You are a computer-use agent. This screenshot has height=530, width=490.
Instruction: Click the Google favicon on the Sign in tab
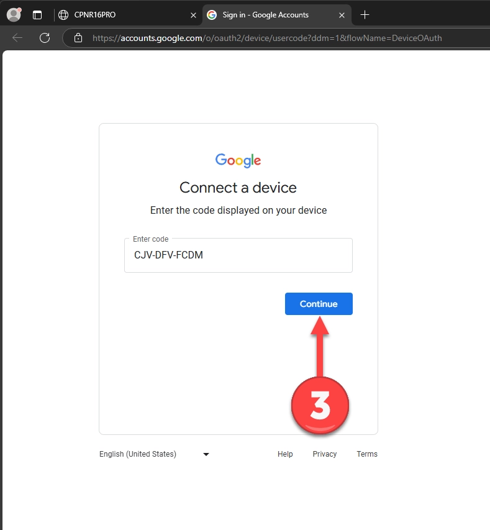pos(212,15)
